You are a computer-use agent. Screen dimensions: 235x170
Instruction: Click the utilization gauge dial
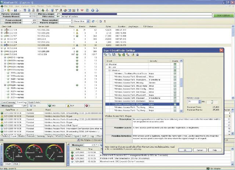(x=14, y=152)
